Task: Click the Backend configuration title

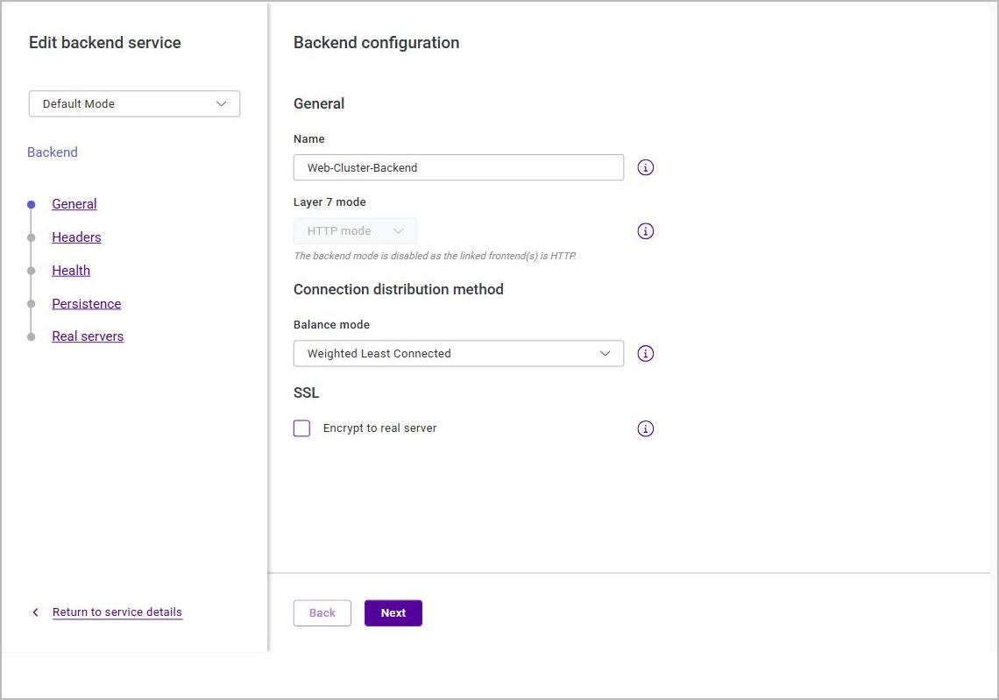Action: click(376, 43)
